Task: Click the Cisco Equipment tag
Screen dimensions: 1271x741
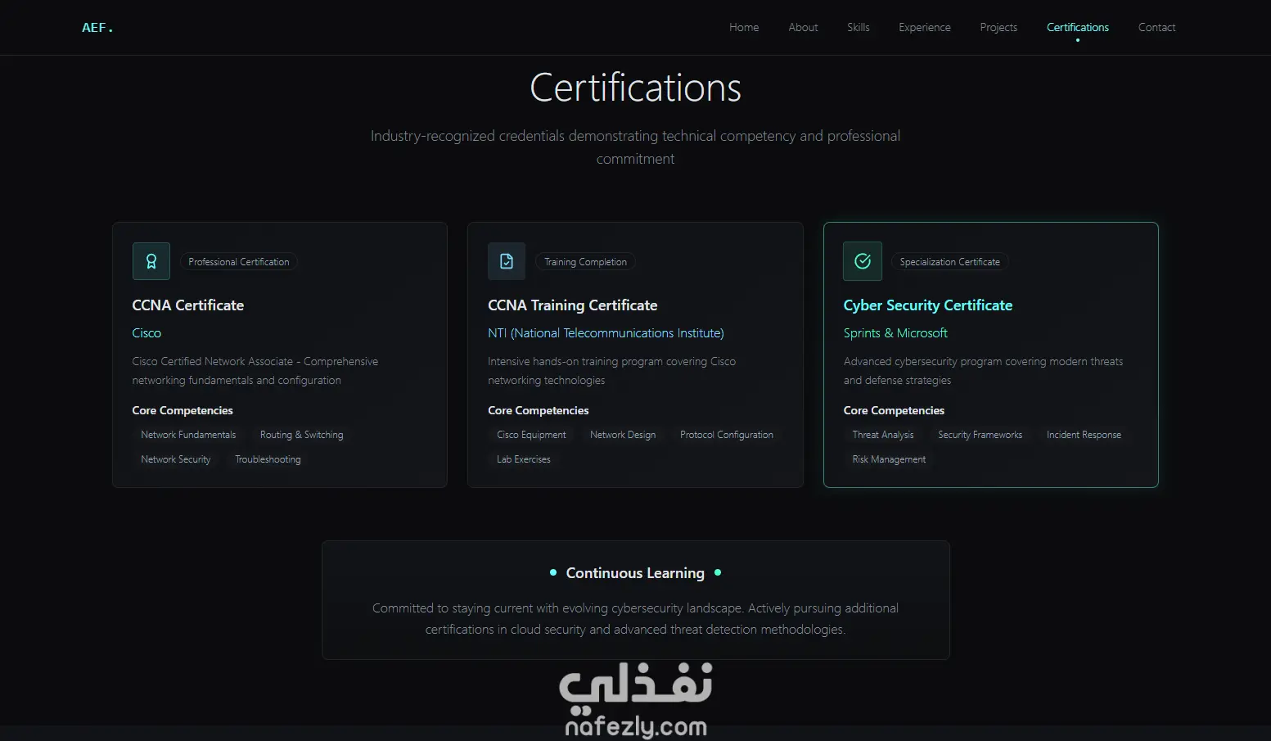Action: pos(531,435)
